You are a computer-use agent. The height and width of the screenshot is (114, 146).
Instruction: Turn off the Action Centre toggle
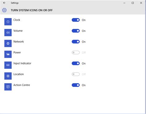[76, 85]
